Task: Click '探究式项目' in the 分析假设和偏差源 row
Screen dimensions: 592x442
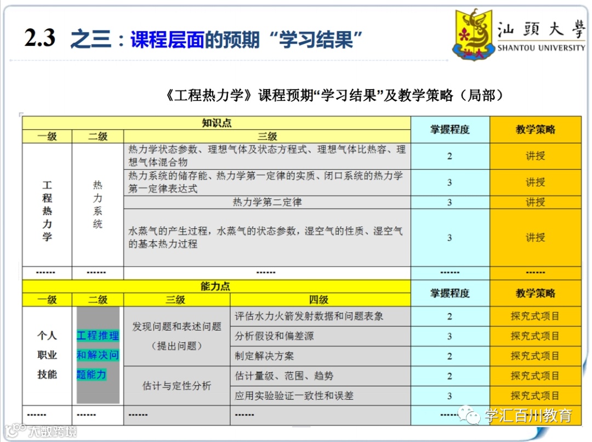Action: pyautogui.click(x=535, y=336)
